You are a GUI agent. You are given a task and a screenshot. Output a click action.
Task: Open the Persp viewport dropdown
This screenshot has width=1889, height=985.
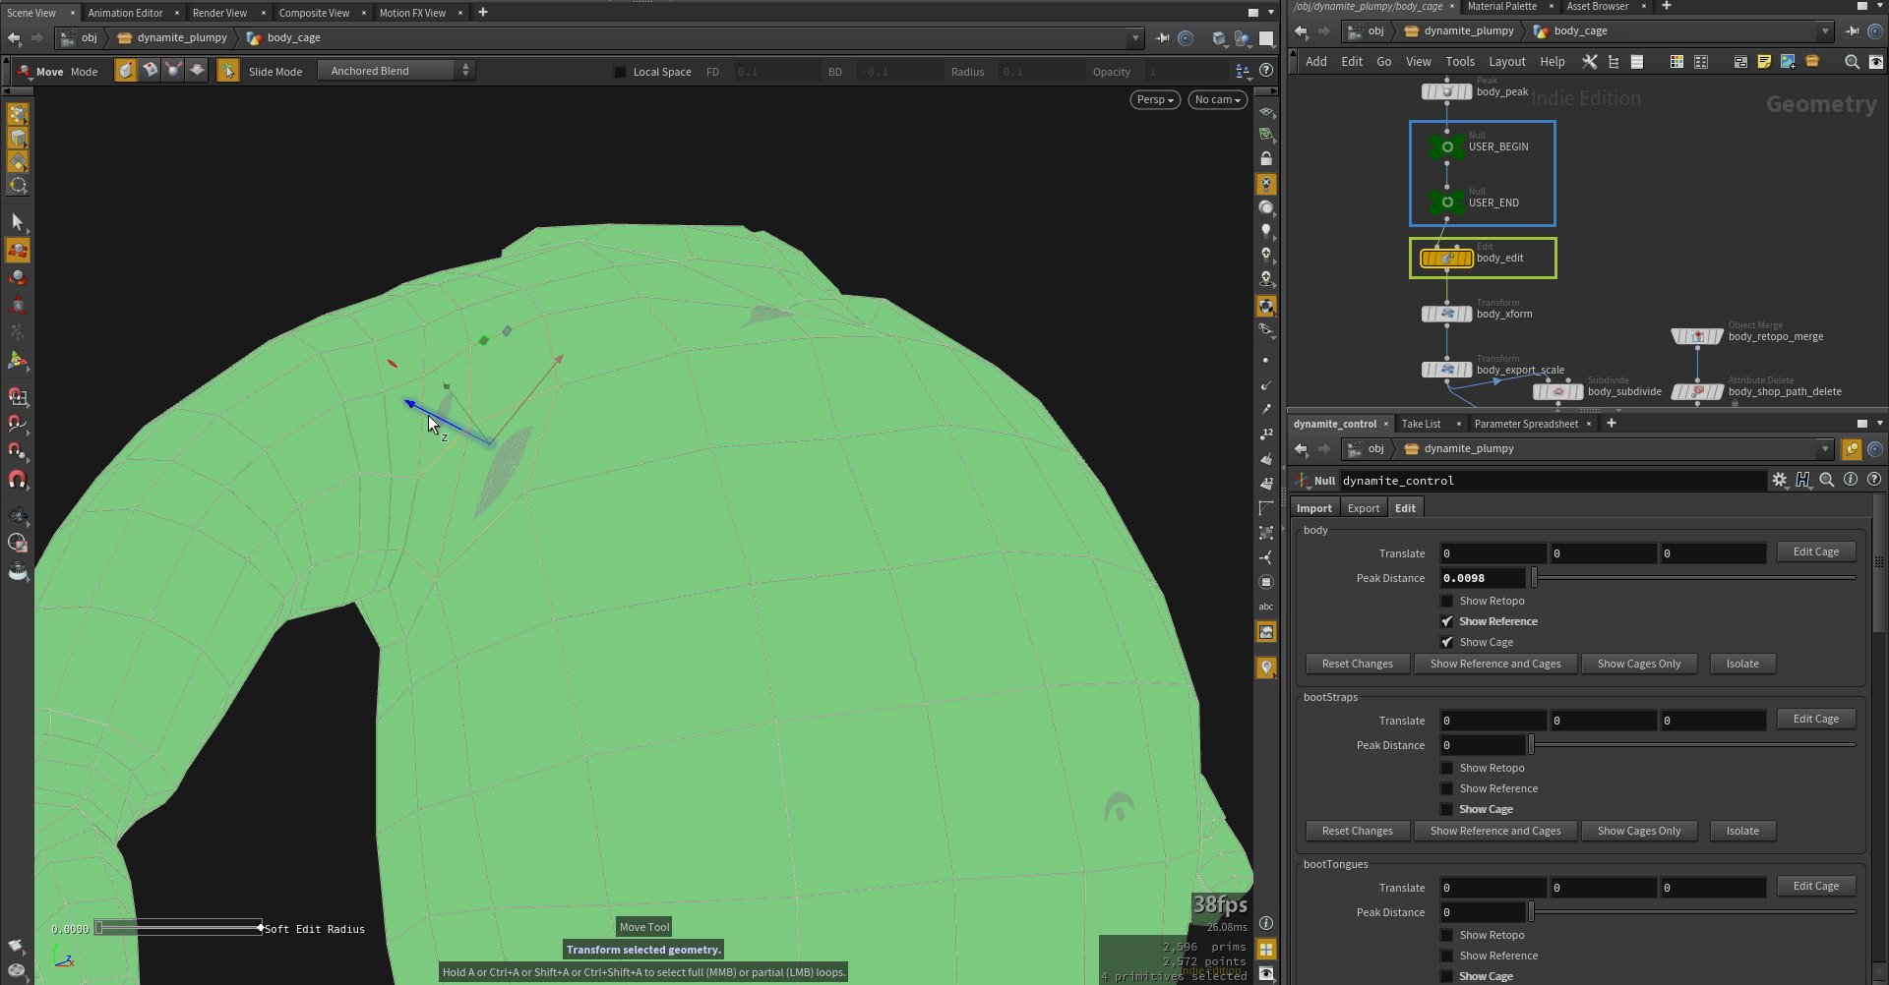pos(1154,100)
